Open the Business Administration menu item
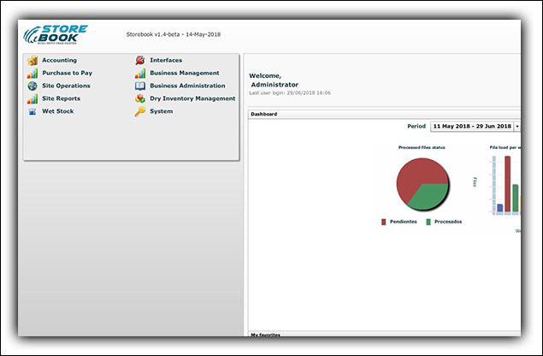 187,86
